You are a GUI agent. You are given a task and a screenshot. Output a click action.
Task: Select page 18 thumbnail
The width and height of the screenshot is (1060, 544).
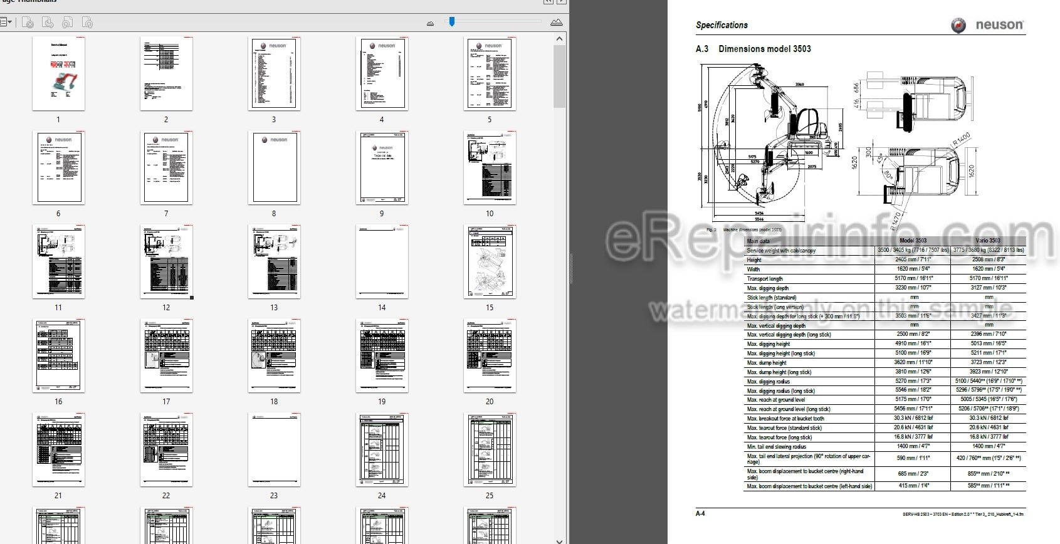point(274,356)
